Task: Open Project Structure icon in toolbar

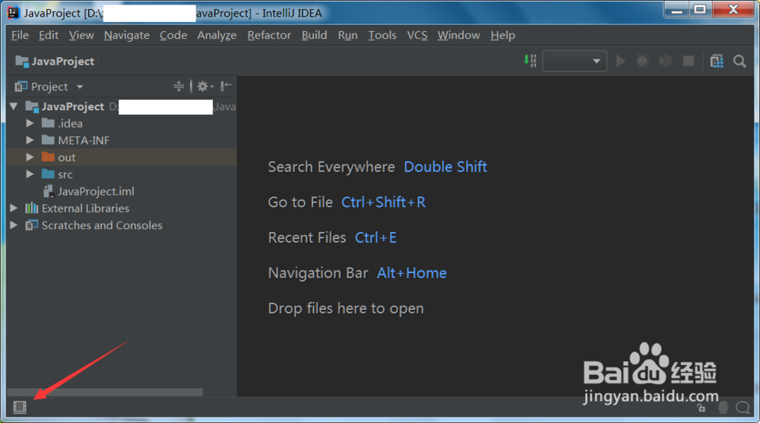Action: (717, 61)
